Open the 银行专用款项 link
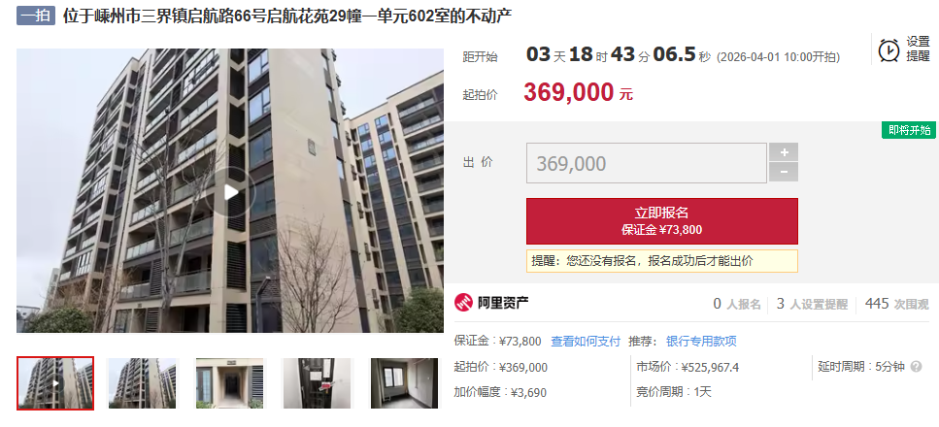The width and height of the screenshot is (939, 427). tap(701, 342)
